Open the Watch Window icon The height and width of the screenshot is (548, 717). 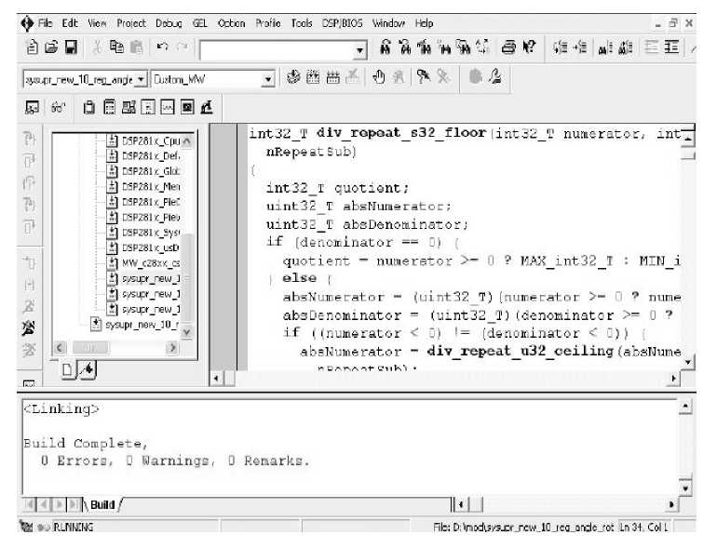click(x=32, y=108)
